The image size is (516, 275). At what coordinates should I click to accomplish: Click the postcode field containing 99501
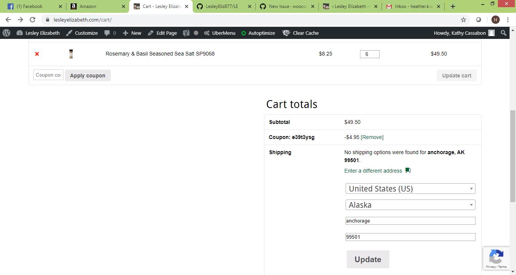411,237
